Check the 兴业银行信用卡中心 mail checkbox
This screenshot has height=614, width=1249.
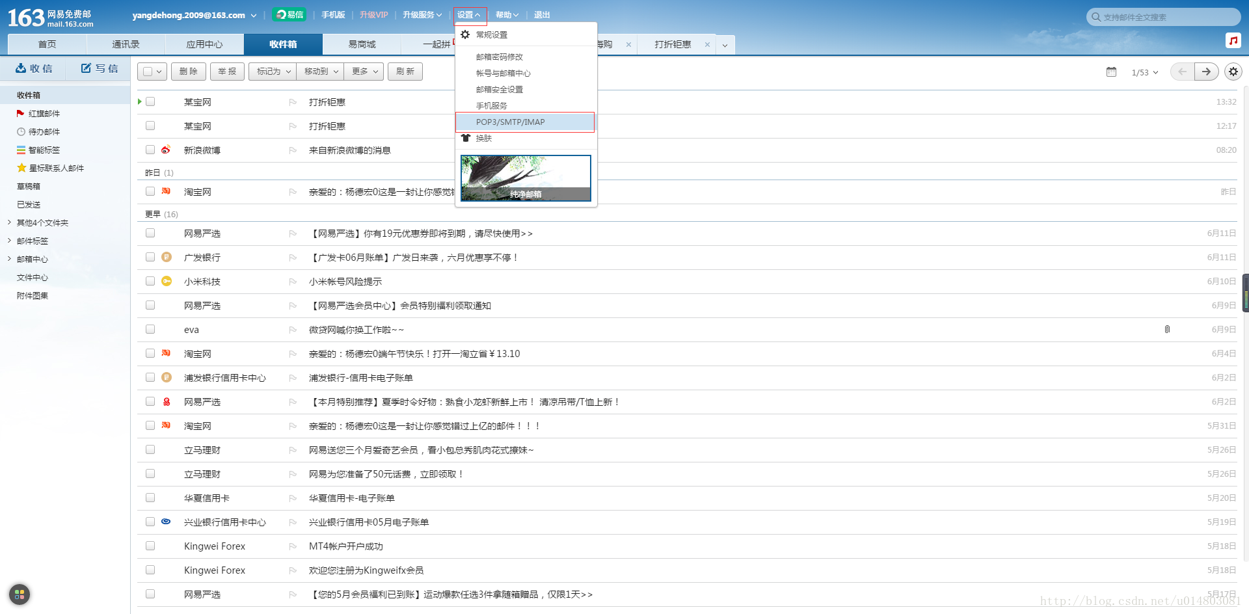(x=150, y=522)
